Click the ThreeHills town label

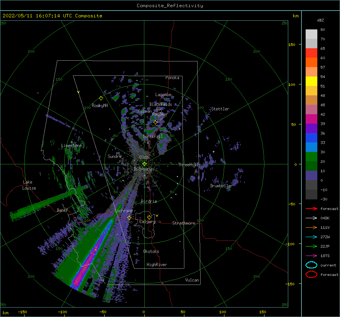click(x=189, y=165)
